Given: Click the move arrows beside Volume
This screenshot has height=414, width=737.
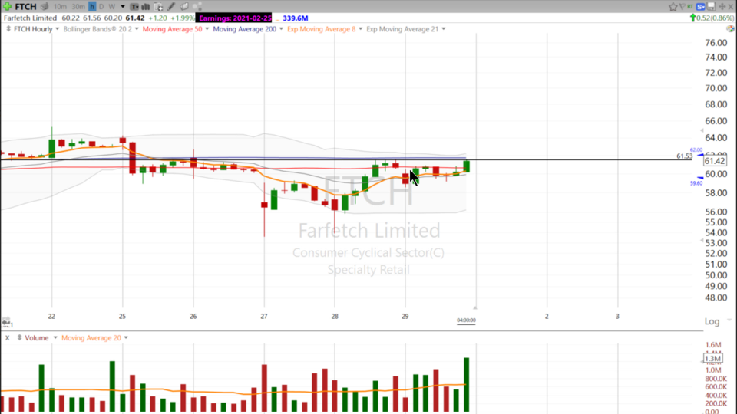Looking at the screenshot, I should [19, 337].
